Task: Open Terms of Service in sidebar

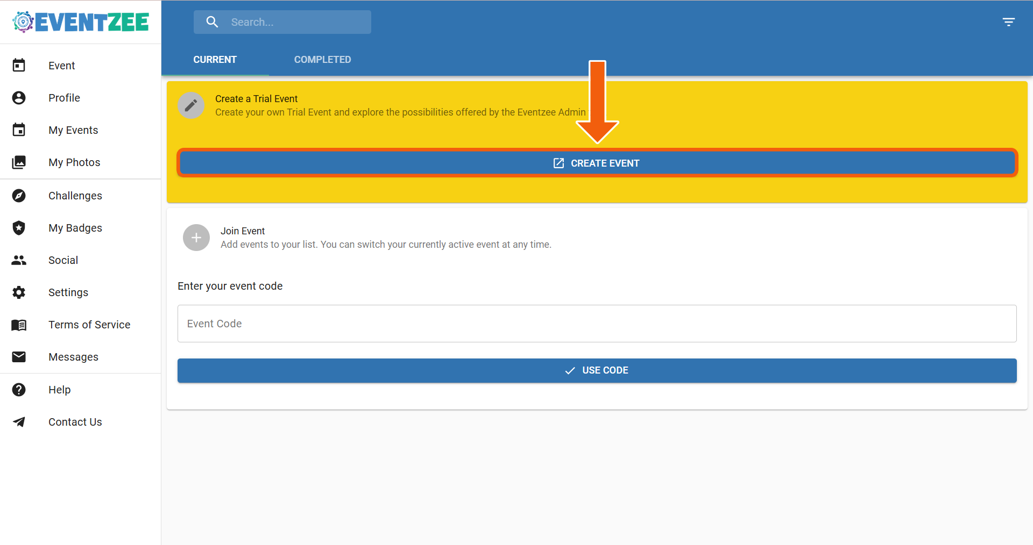Action: (81, 324)
